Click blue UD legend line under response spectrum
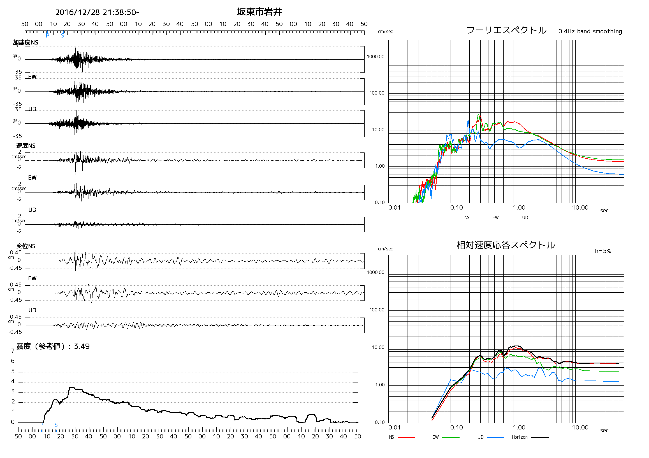The image size is (649, 458). coord(495,437)
